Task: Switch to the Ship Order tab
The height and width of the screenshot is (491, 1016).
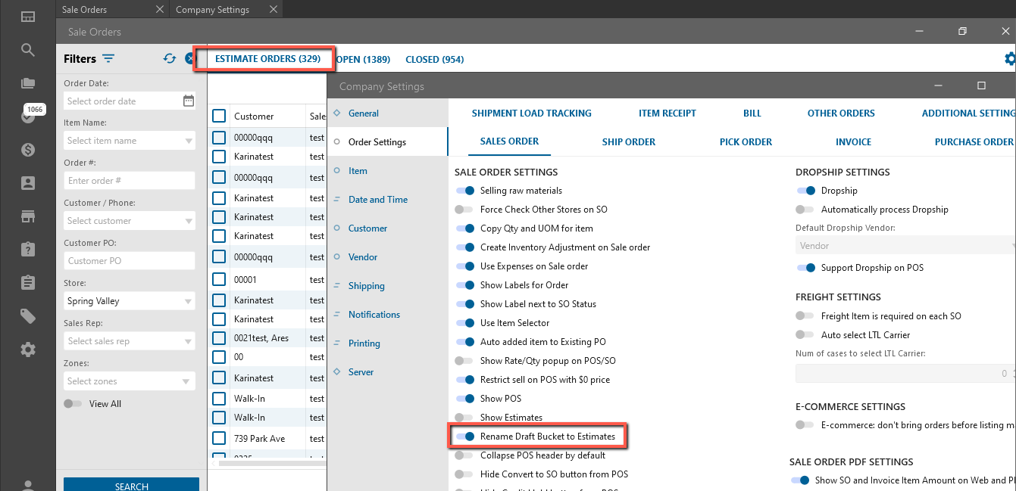Action: (628, 141)
